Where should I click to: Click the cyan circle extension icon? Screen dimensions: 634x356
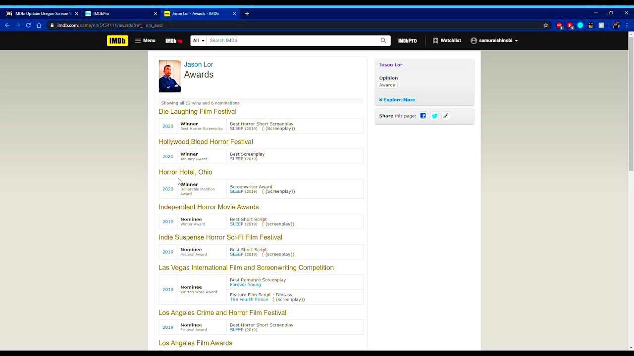tap(580, 25)
